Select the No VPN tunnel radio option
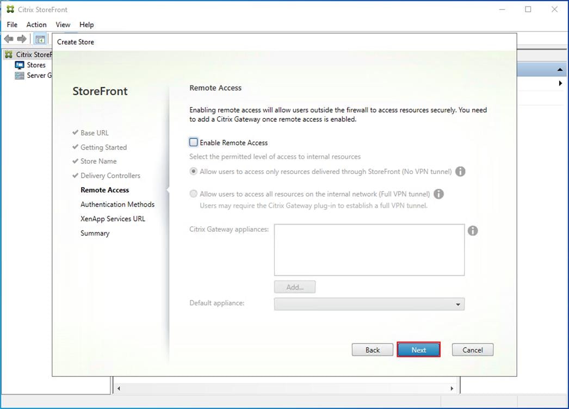Viewport: 569px width, 409px height. tap(194, 171)
